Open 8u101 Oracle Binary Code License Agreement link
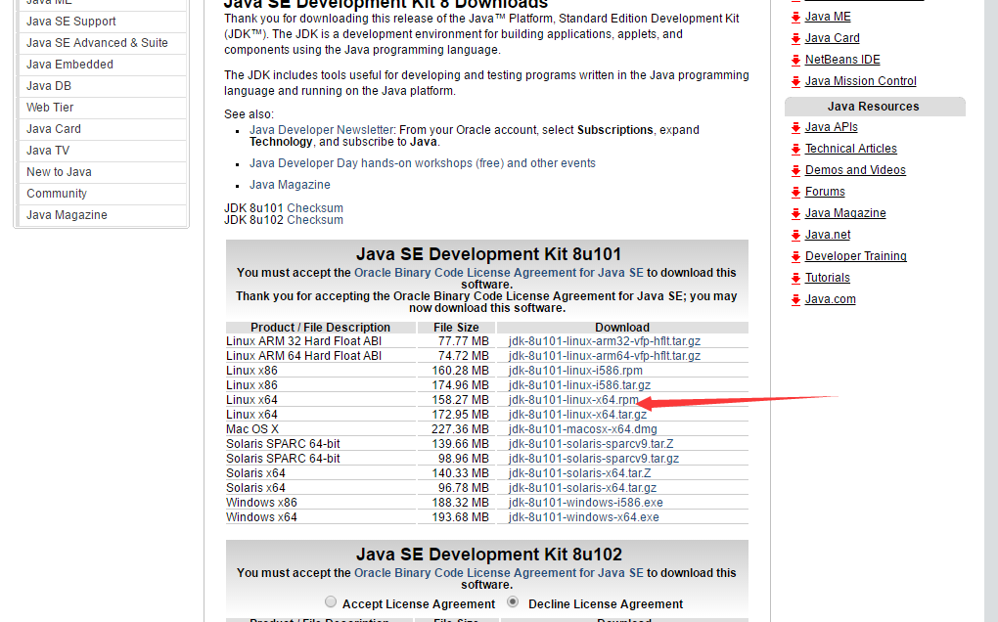Image resolution: width=998 pixels, height=622 pixels. point(498,273)
